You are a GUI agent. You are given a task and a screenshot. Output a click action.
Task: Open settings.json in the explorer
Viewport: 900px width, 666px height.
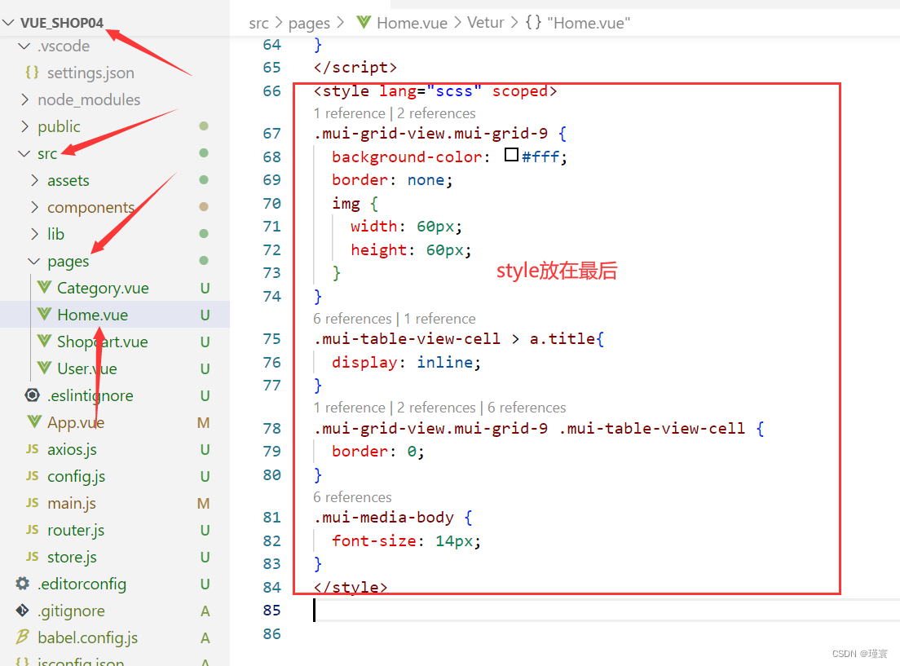(90, 73)
